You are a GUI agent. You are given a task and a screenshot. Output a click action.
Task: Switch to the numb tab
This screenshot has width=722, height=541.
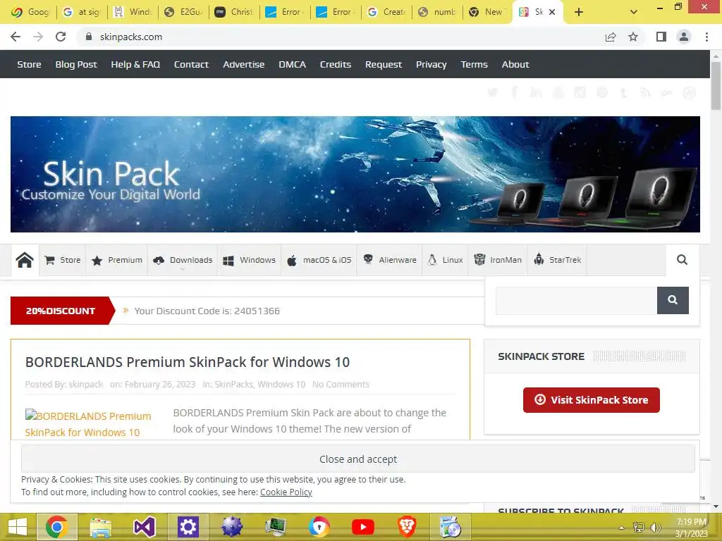pos(436,12)
